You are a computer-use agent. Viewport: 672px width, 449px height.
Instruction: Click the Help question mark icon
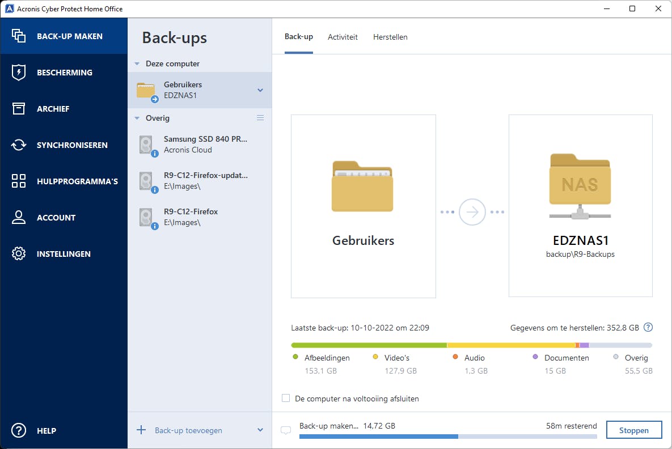(x=18, y=430)
